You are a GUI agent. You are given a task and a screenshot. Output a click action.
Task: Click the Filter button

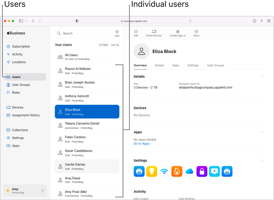click(x=103, y=45)
